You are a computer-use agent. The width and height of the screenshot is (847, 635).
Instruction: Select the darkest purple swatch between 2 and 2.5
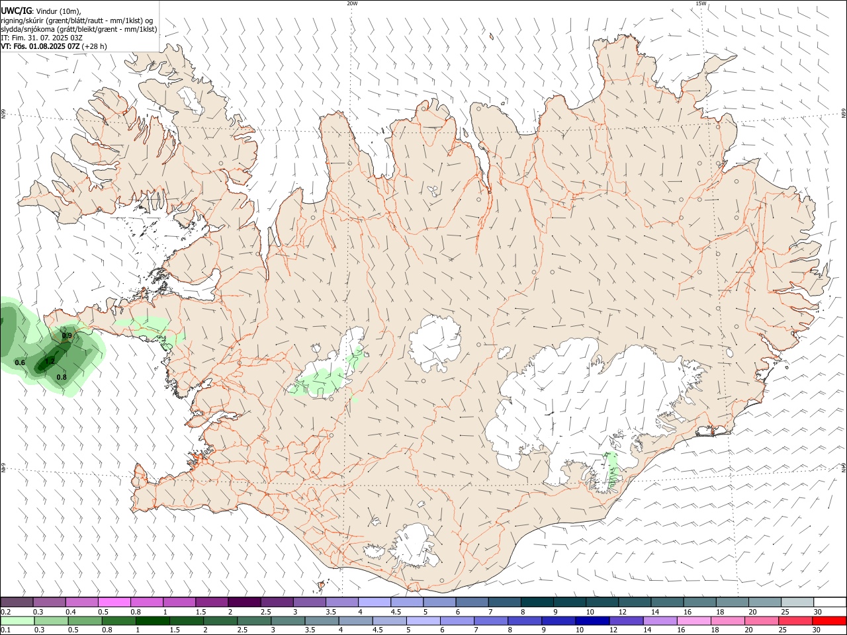244,602
